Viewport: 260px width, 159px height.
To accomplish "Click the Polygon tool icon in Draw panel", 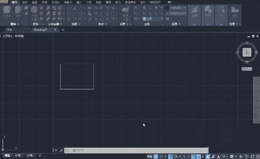I will click(69, 19).
